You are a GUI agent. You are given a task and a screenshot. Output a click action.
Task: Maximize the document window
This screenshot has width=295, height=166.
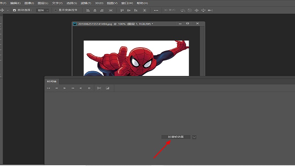(188, 24)
